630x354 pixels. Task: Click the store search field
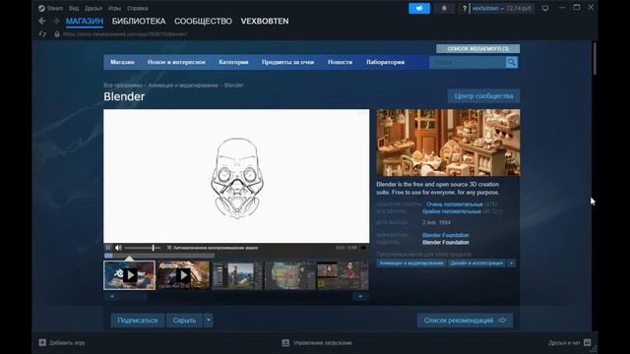click(x=468, y=62)
